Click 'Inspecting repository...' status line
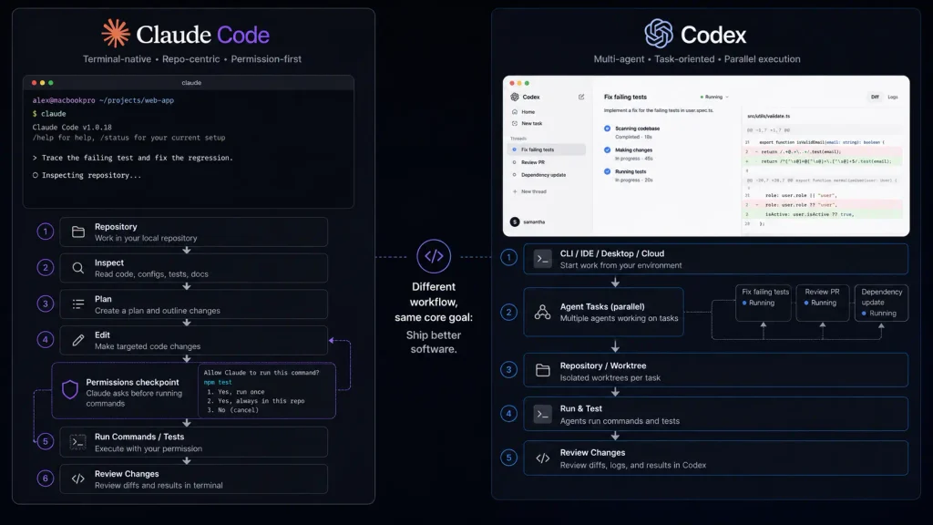The height and width of the screenshot is (525, 933). pyautogui.click(x=87, y=176)
